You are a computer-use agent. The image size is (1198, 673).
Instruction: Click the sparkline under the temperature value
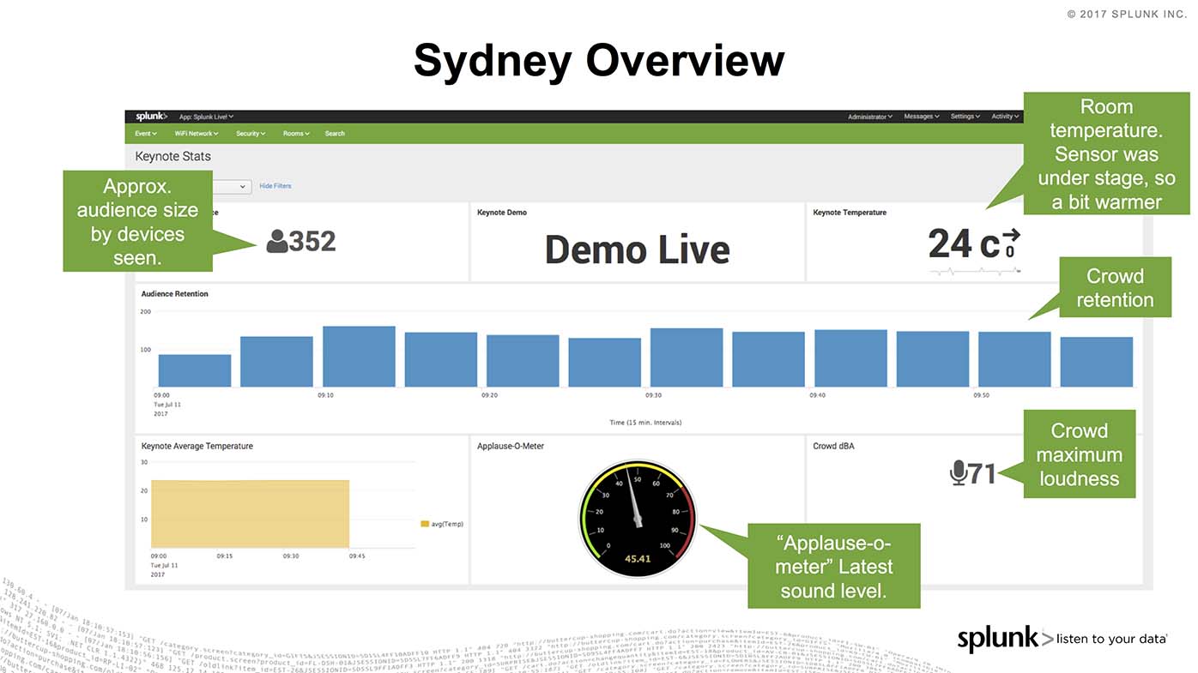974,270
